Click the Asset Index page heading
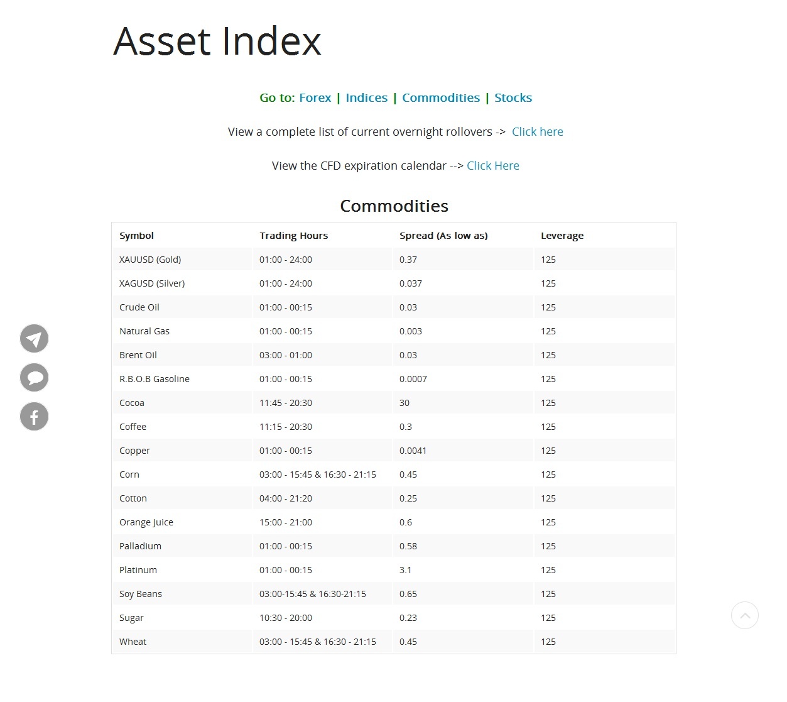The image size is (787, 702). 217,41
